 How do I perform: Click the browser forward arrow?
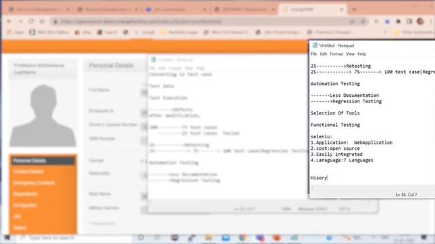coord(20,21)
